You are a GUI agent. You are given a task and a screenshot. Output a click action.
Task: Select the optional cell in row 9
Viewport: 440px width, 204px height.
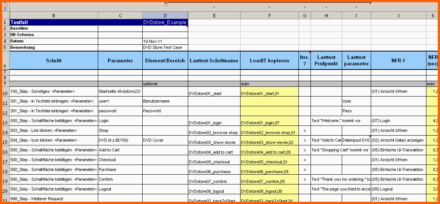(165, 84)
